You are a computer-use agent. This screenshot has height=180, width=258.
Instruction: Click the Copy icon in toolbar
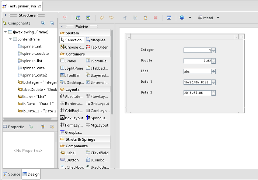tap(135, 18)
